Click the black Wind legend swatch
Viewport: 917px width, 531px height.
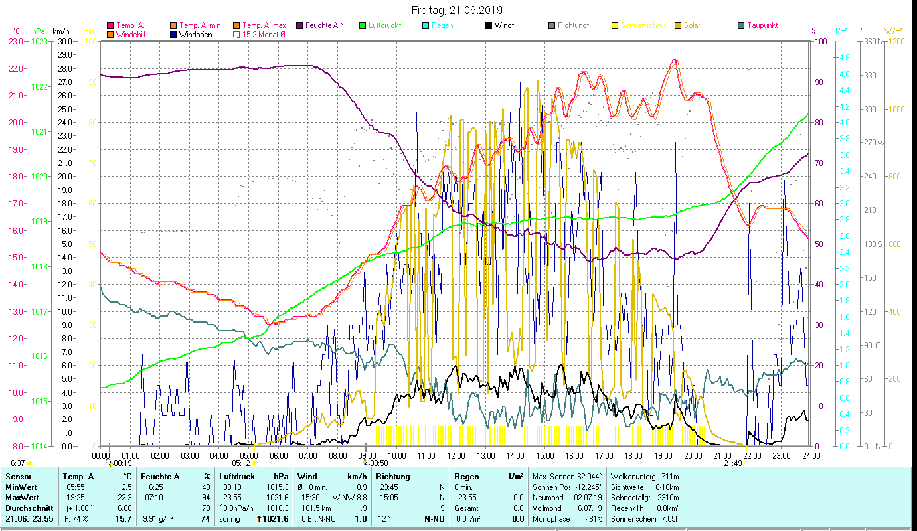tap(489, 25)
